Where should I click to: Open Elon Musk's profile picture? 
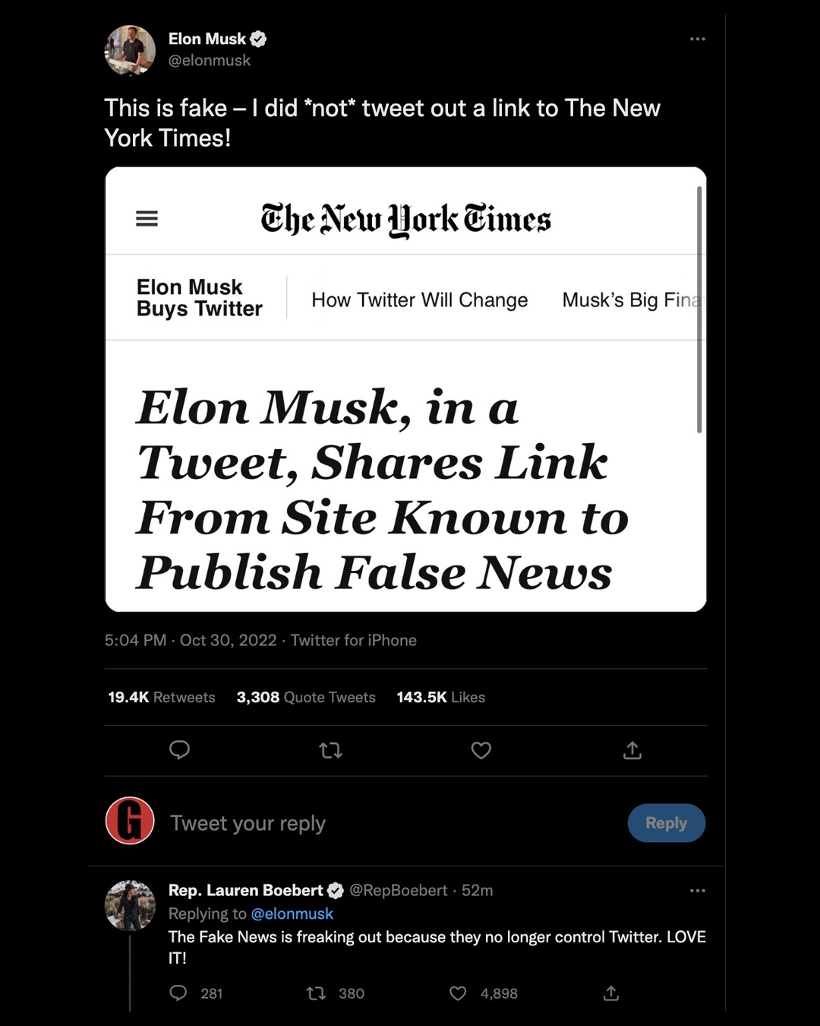(130, 50)
